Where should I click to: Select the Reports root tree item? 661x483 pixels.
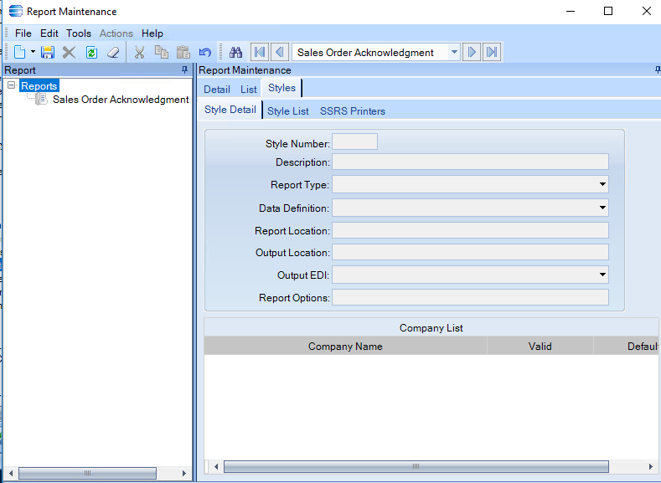tap(39, 86)
